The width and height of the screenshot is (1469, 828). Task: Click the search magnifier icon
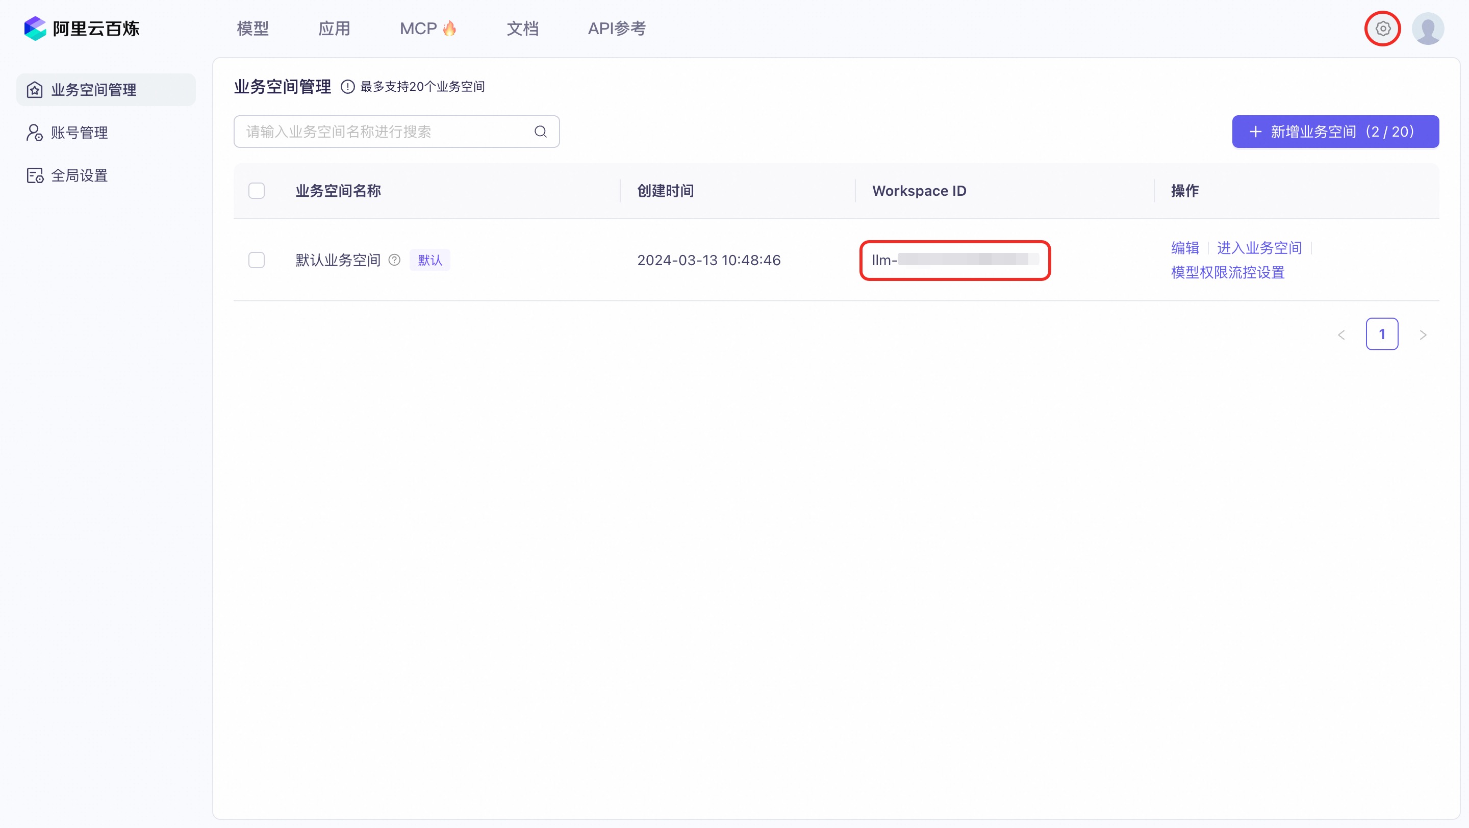(540, 132)
